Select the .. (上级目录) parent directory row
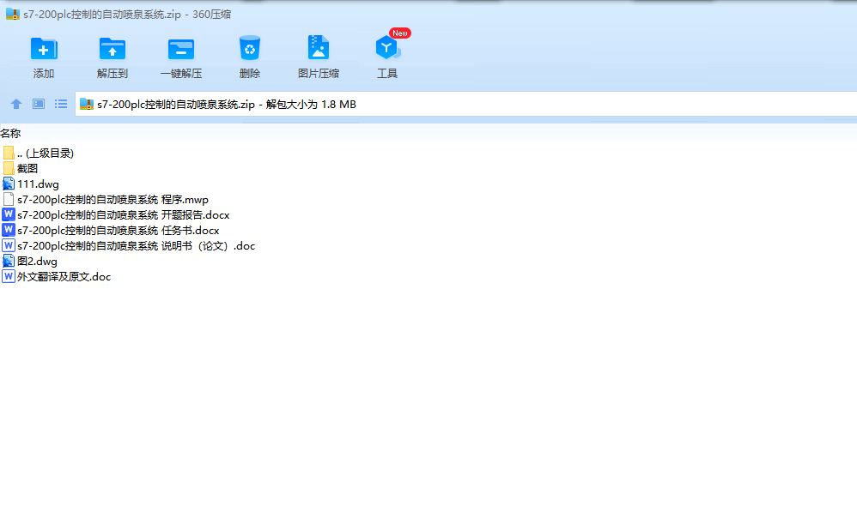Viewport: 857px width, 518px height. tap(46, 153)
